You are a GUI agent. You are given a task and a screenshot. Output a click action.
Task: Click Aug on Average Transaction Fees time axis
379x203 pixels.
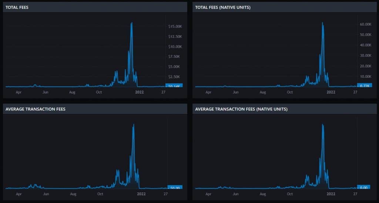pyautogui.click(x=73, y=194)
